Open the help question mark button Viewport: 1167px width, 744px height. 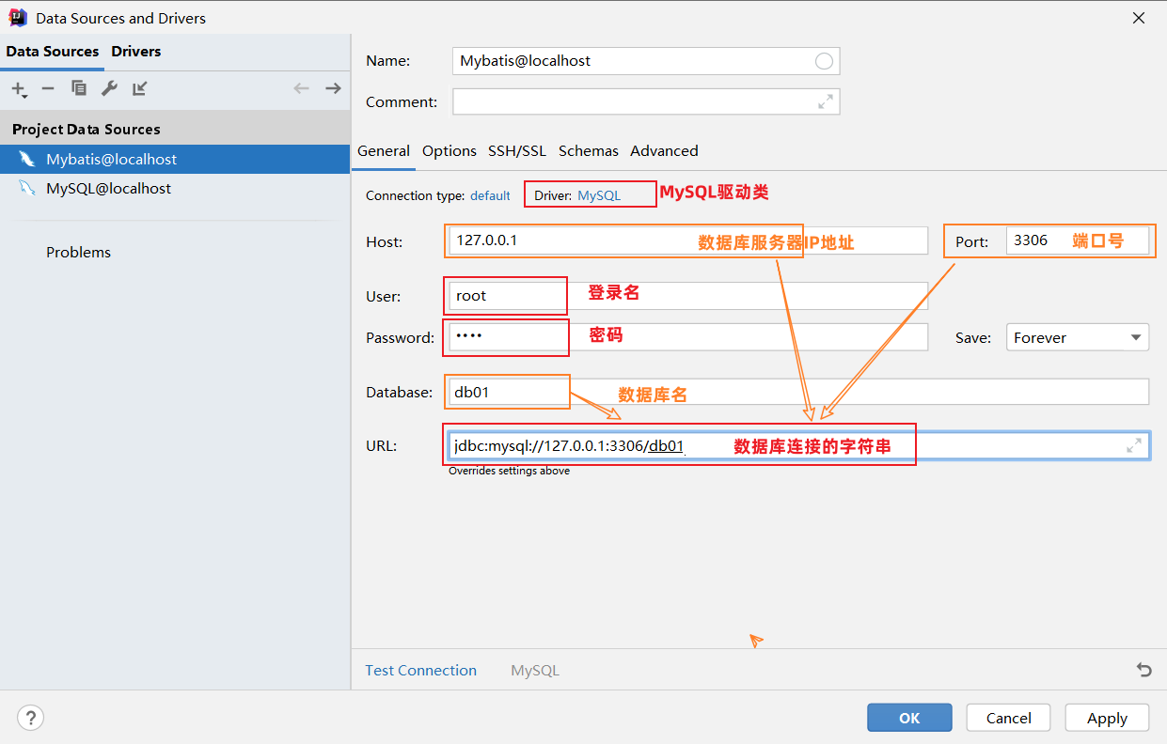click(x=31, y=718)
